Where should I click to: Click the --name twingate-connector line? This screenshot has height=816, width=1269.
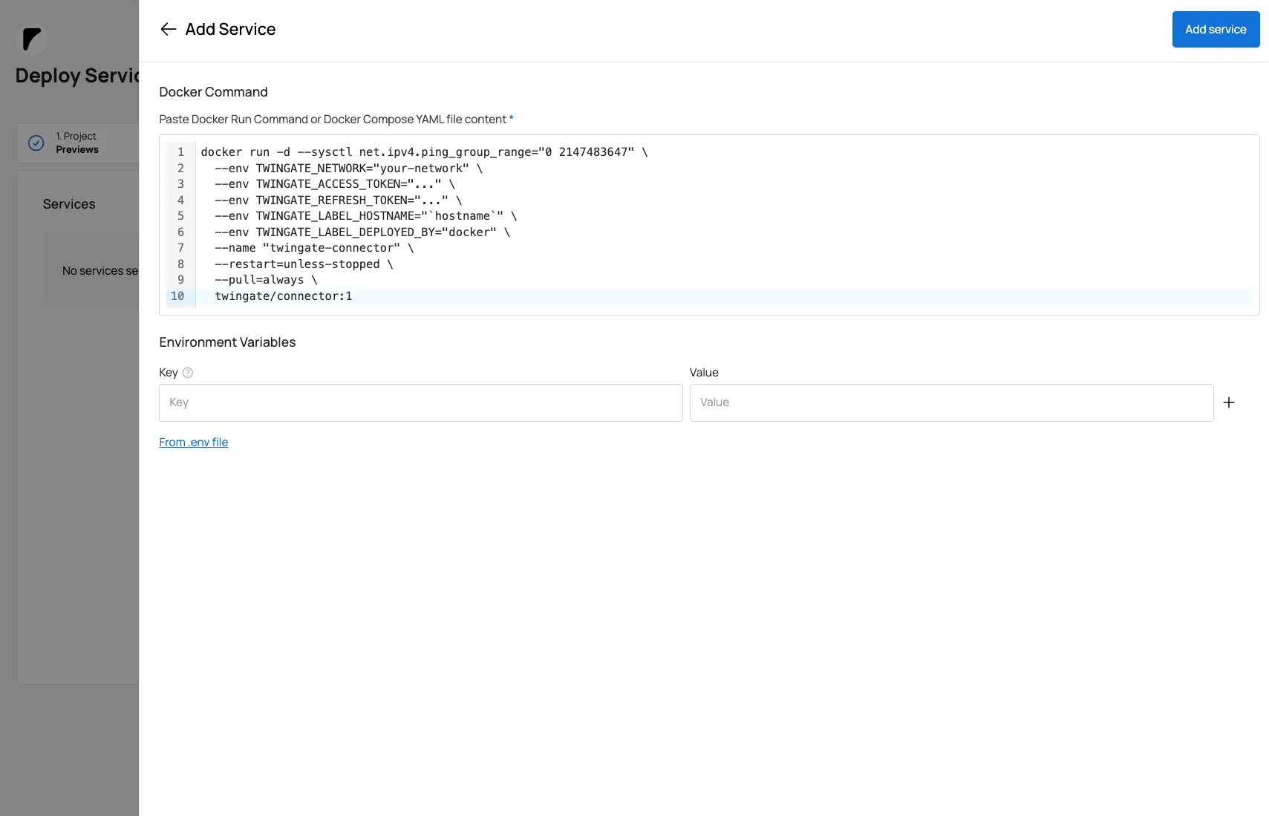[313, 248]
